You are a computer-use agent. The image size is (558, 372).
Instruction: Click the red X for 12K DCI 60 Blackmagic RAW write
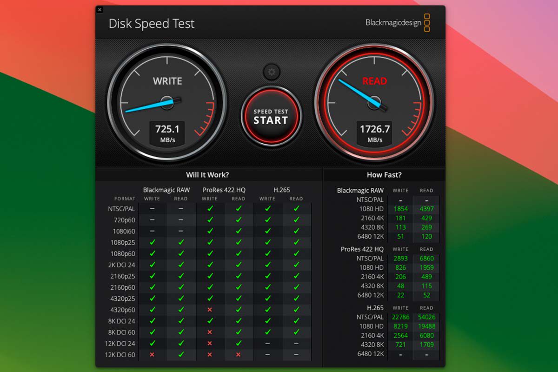pos(152,354)
